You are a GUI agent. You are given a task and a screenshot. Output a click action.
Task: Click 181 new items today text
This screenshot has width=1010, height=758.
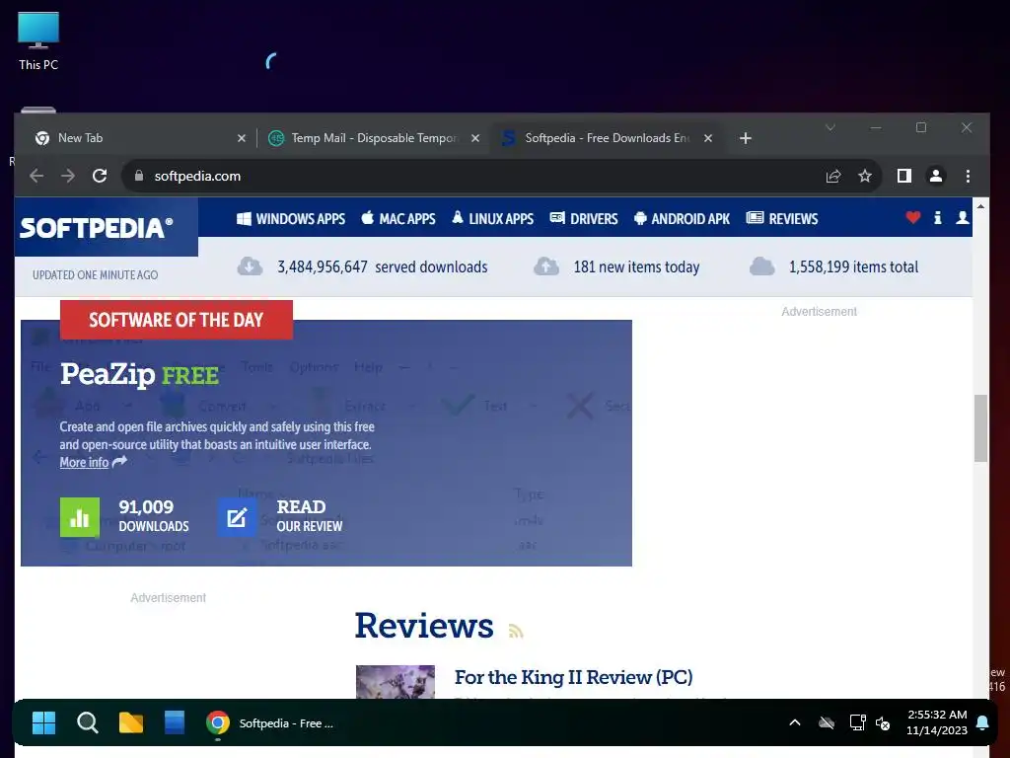tap(636, 266)
